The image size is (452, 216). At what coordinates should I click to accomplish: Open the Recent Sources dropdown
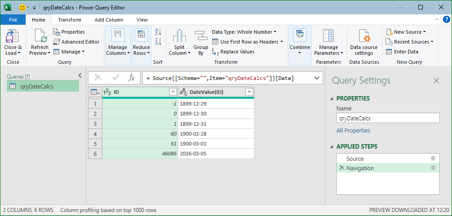click(410, 42)
